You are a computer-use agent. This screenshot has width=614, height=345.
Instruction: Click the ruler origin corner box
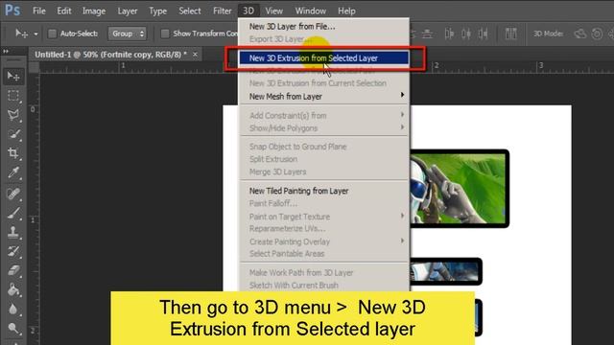click(x=35, y=68)
